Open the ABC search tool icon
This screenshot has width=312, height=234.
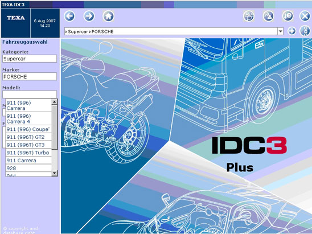click(249, 16)
